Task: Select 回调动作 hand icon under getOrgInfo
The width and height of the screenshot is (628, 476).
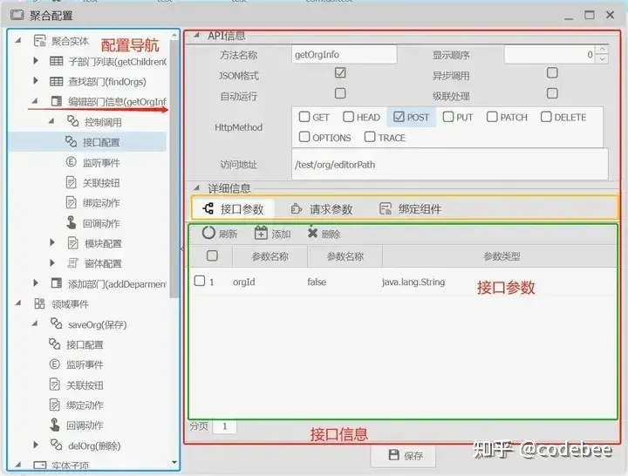Action: point(71,222)
